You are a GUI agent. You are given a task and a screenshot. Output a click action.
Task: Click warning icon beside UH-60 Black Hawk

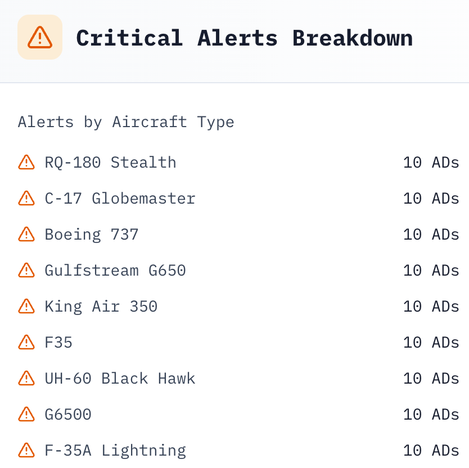tap(26, 379)
